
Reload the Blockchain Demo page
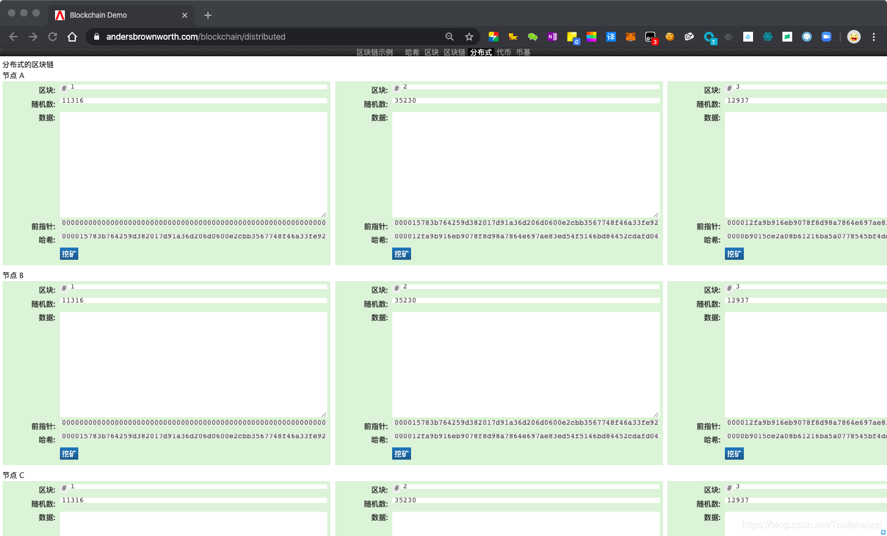(53, 37)
